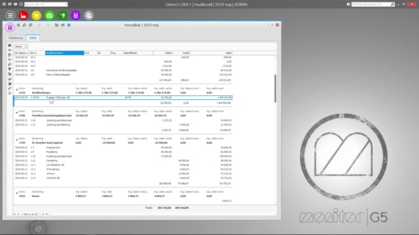Click the highlighted Verifikationstext column header
419x235 pixels.
[64, 53]
